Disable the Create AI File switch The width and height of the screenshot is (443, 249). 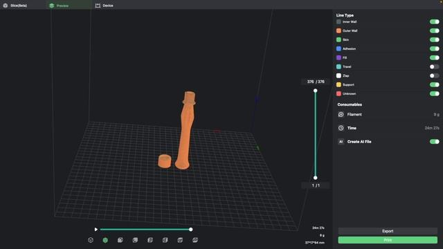tap(434, 142)
